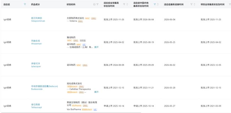
Task: Click ORIG tag in Iptacopan row
Action: pos(85,65)
